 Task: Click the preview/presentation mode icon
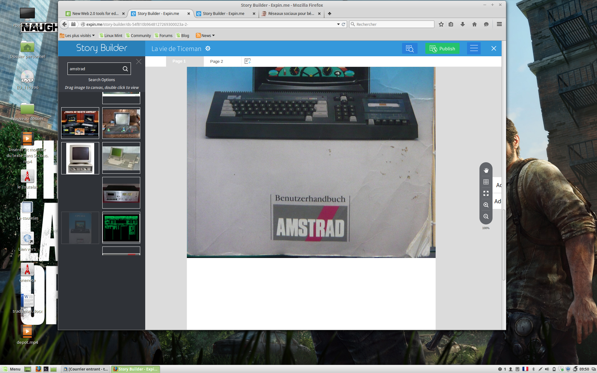tap(410, 48)
